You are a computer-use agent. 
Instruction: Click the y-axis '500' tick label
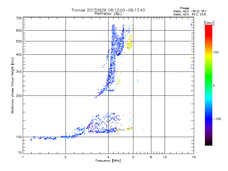[19, 41]
